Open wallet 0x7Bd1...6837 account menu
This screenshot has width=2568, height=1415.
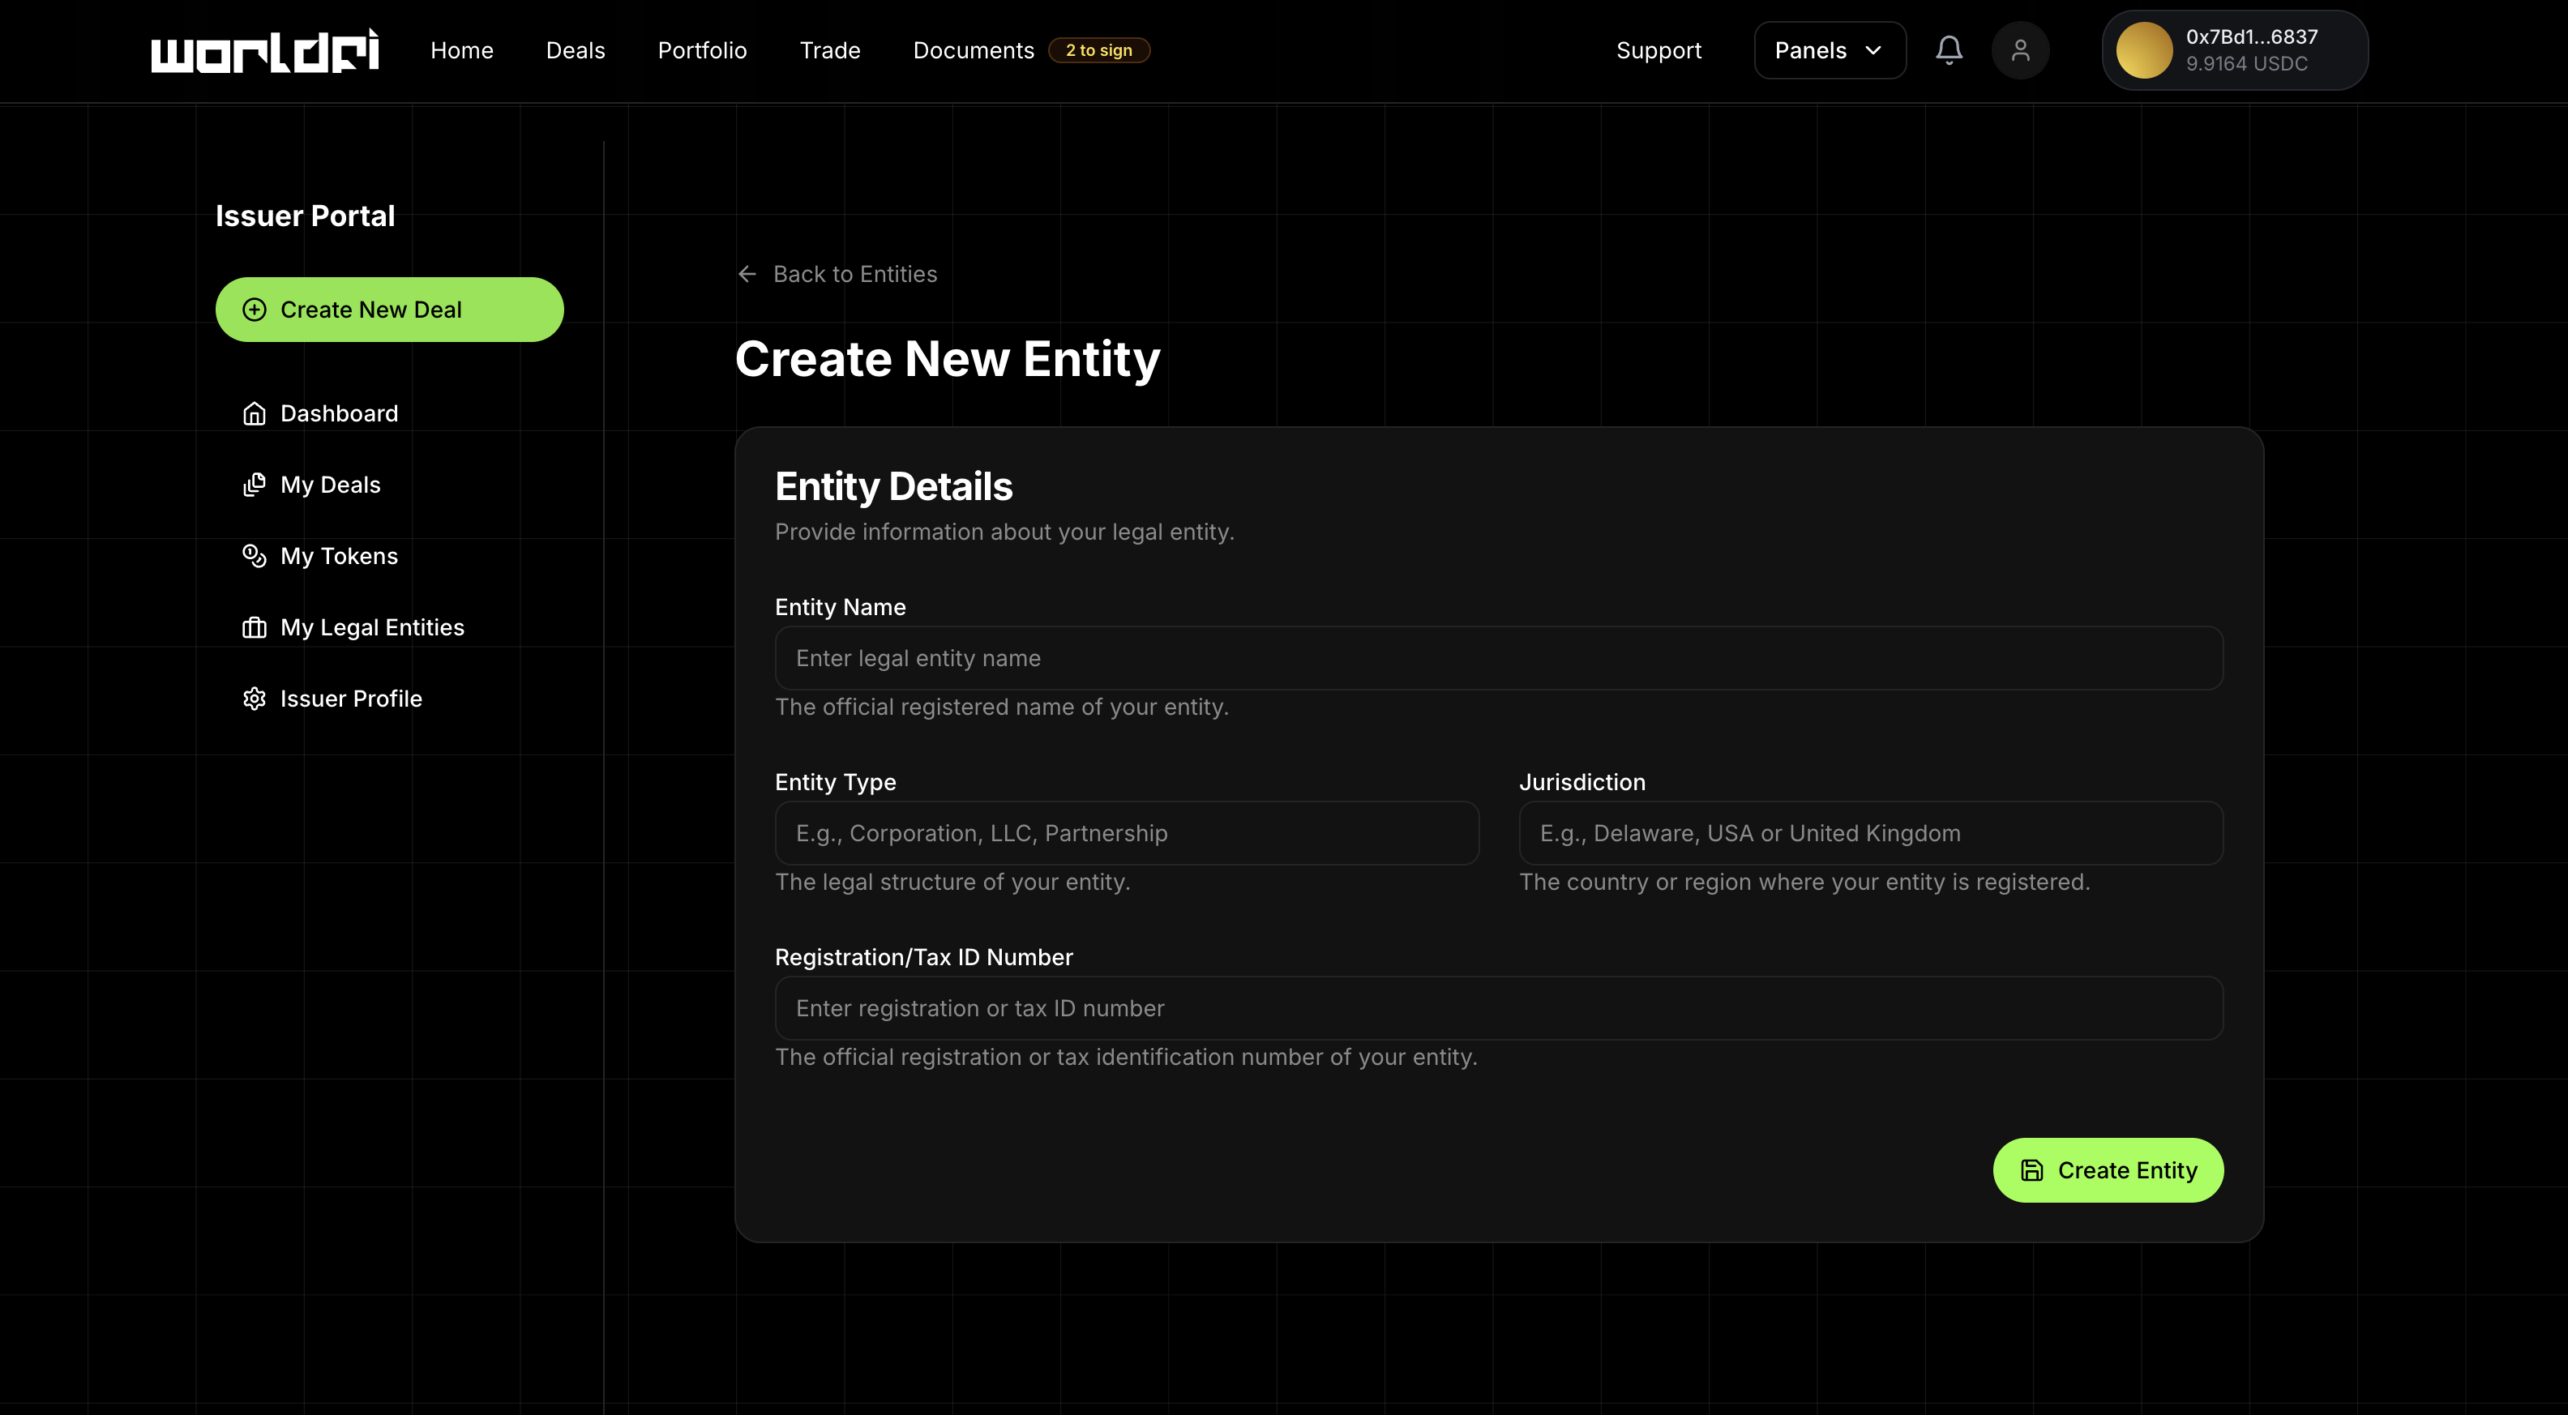click(x=2251, y=49)
